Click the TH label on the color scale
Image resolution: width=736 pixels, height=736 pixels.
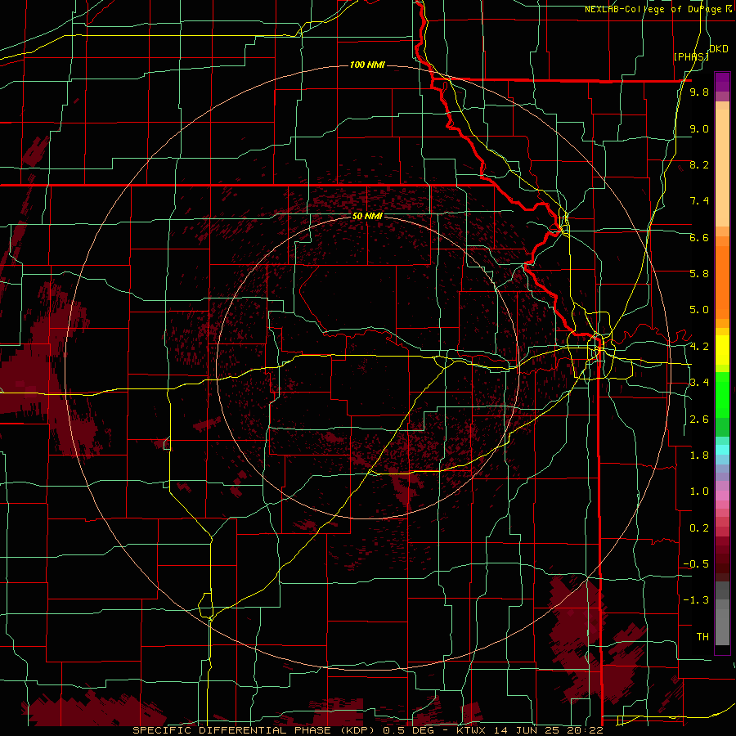(x=702, y=637)
